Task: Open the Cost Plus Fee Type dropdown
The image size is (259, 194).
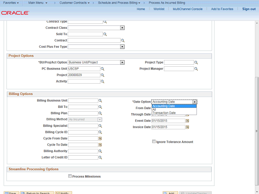Action: pos(122,47)
